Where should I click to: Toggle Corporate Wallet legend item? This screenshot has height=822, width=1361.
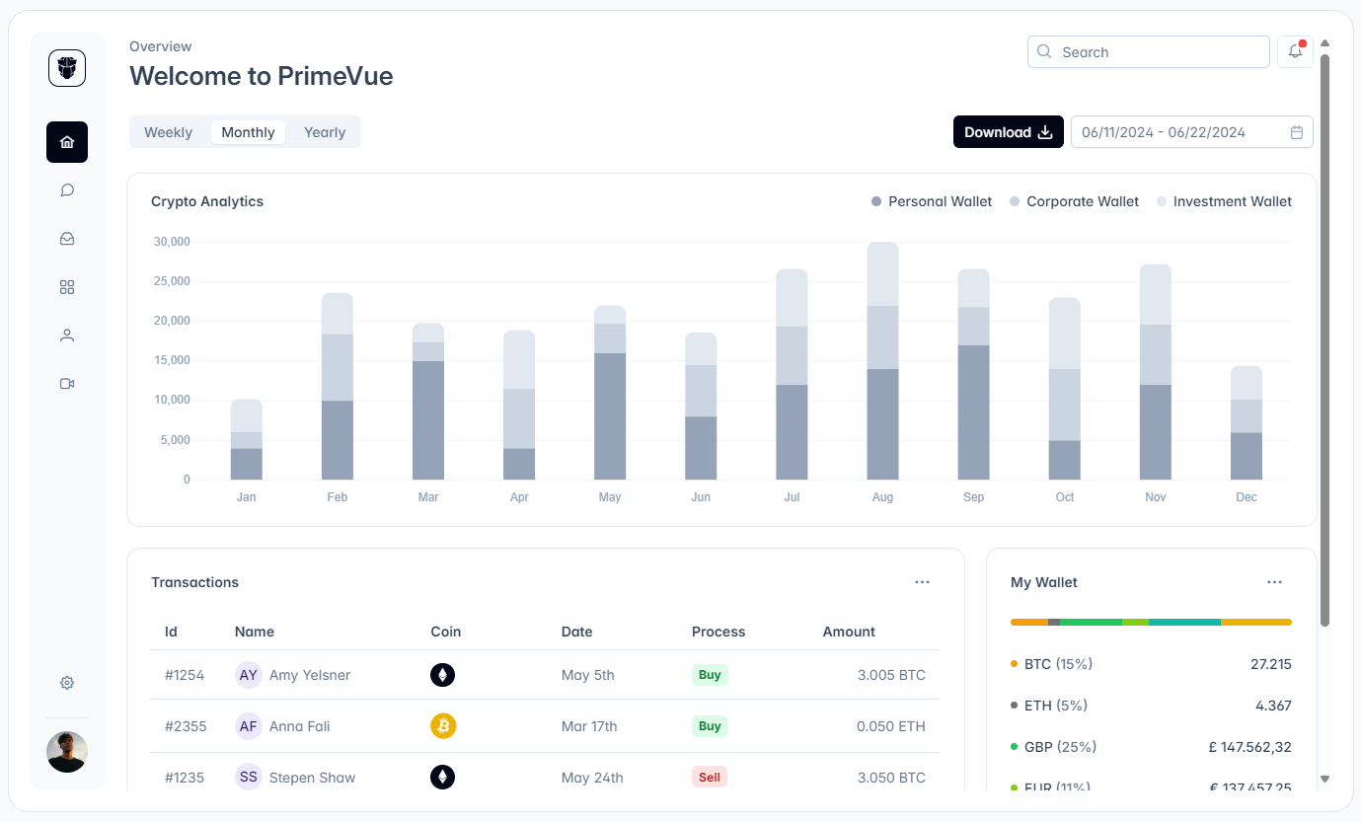click(1074, 201)
